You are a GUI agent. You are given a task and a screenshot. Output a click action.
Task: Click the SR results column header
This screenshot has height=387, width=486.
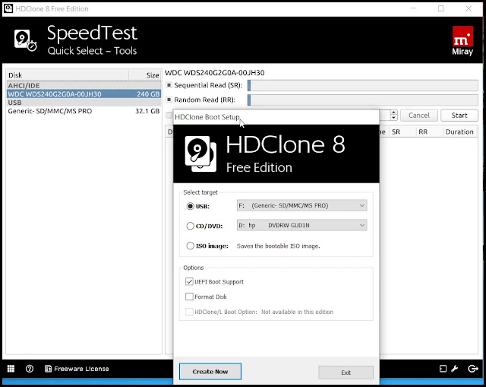tap(402, 132)
